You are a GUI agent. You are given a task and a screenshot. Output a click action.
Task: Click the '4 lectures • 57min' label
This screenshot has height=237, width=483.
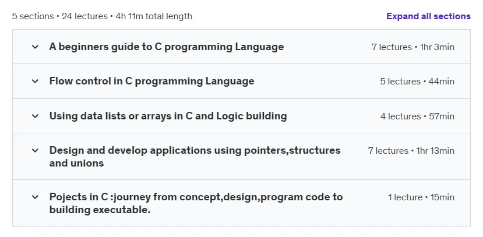417,116
